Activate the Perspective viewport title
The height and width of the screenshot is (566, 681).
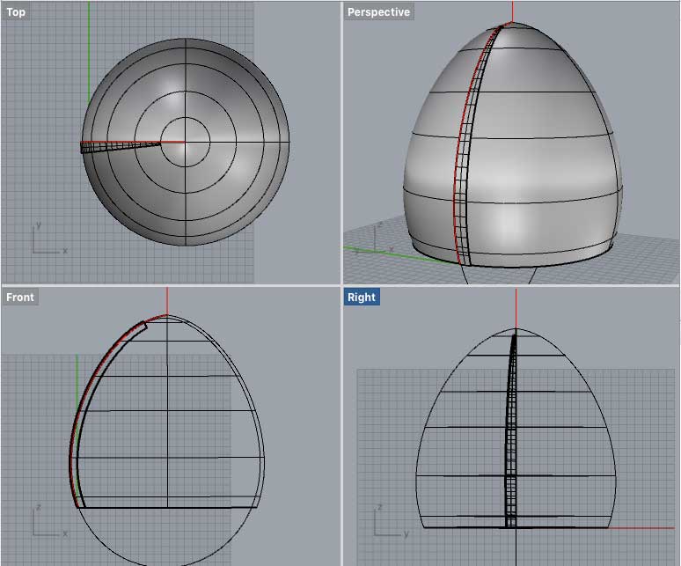tap(377, 12)
